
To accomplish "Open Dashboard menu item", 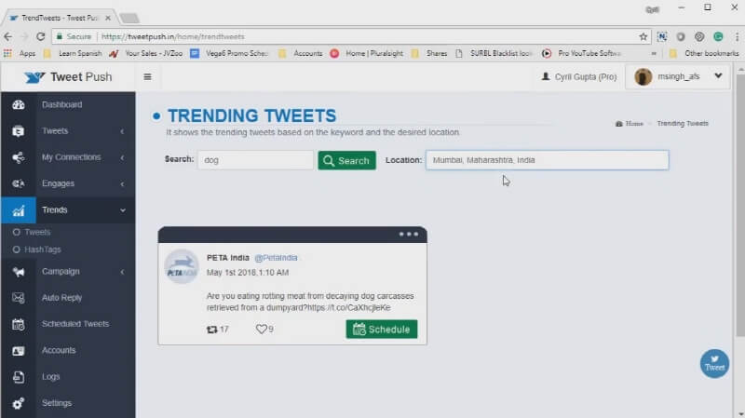I will click(61, 104).
